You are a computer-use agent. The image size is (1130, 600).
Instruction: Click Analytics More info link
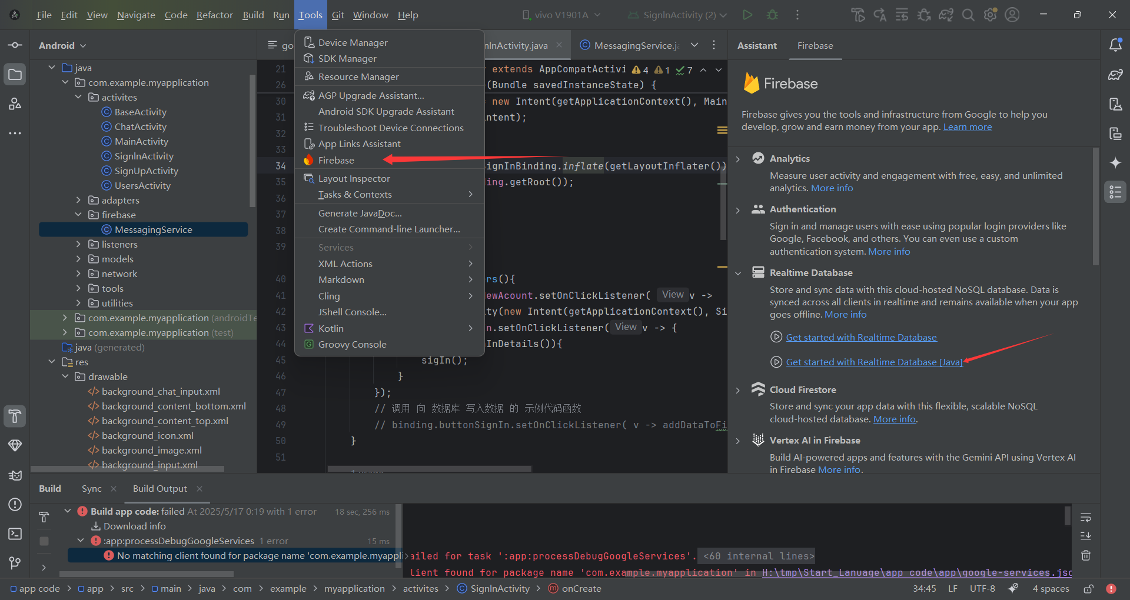[x=832, y=188]
